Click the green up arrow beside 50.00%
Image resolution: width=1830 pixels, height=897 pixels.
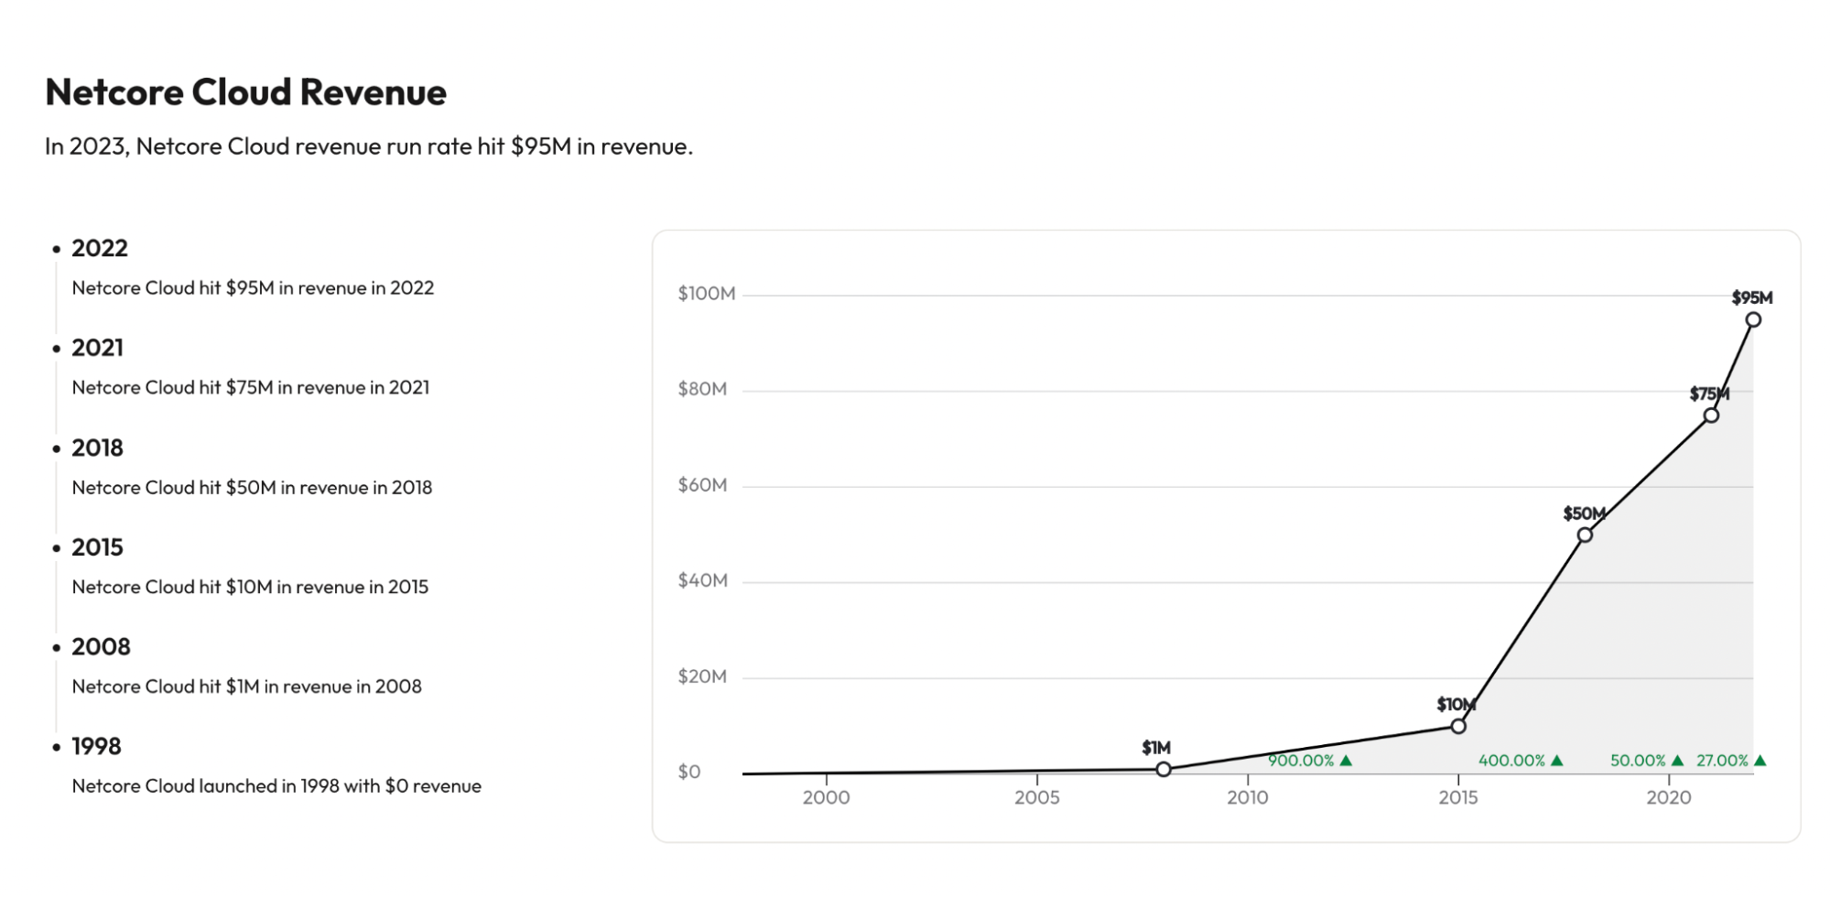point(1677,761)
